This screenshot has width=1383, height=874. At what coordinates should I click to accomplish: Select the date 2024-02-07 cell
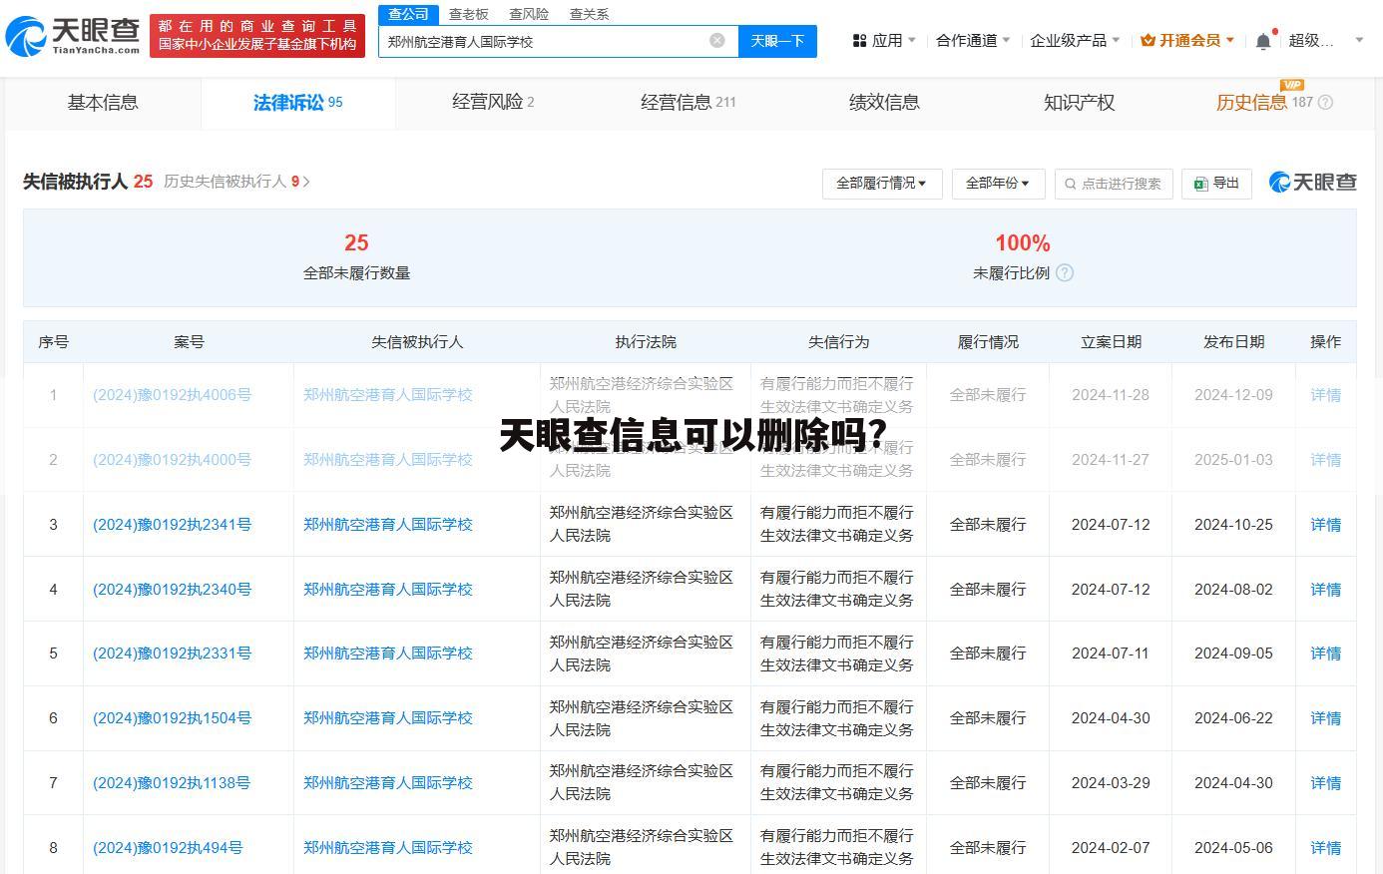tap(1111, 848)
